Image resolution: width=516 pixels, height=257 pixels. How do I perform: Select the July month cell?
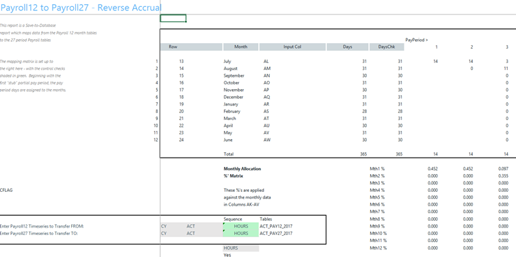pos(227,61)
